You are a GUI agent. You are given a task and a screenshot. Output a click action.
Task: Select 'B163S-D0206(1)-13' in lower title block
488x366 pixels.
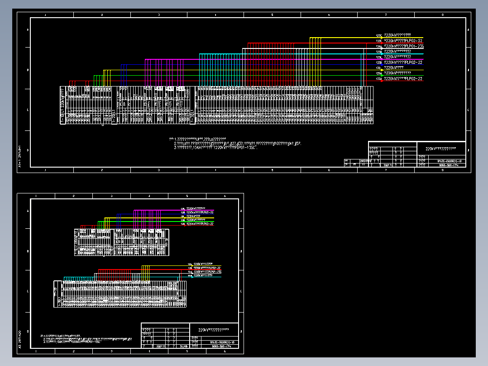click(x=222, y=342)
